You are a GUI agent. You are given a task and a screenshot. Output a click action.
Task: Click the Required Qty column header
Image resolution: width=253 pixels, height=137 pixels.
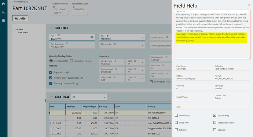point(90,107)
